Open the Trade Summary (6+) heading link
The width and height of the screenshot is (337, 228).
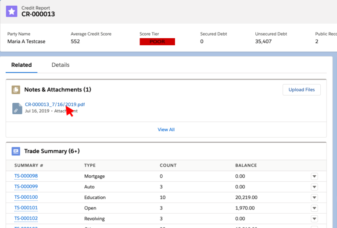point(52,151)
